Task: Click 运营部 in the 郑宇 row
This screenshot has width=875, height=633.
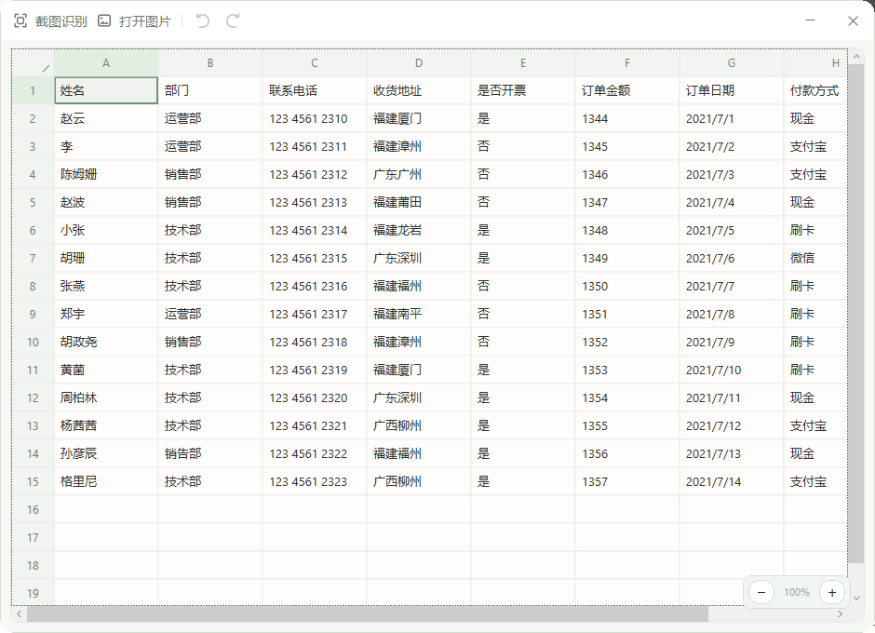Action: (x=210, y=314)
